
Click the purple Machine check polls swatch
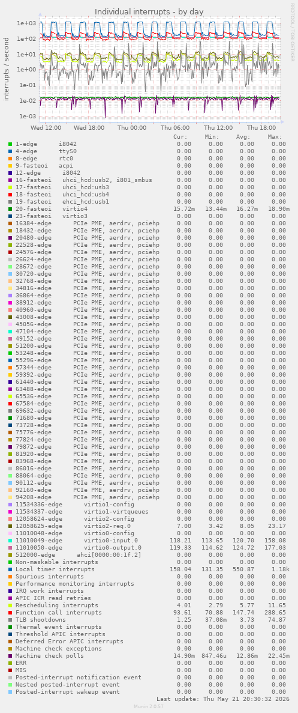point(10,656)
